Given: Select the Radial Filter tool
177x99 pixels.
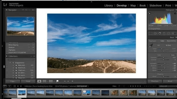Looking at the screenshot, I should 168,33.
